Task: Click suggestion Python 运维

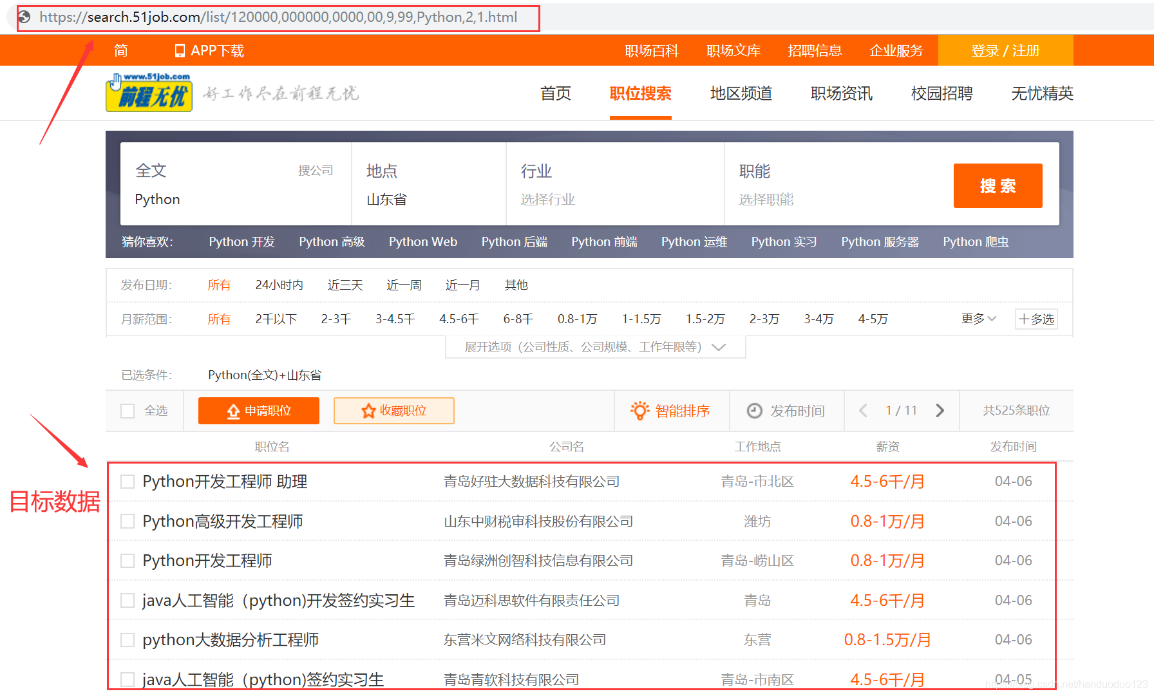Action: pos(694,242)
